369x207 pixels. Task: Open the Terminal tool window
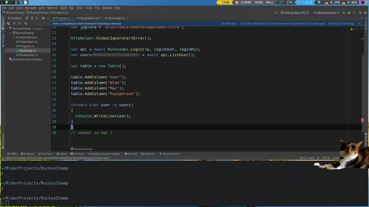(x=77, y=154)
